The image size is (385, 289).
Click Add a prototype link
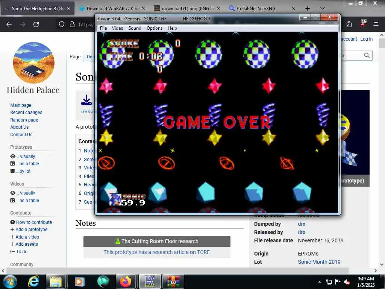[x=32, y=230]
